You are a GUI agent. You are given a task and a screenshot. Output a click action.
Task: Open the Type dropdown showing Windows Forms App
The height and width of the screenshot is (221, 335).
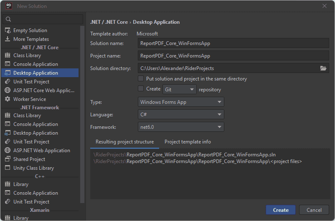(x=181, y=102)
